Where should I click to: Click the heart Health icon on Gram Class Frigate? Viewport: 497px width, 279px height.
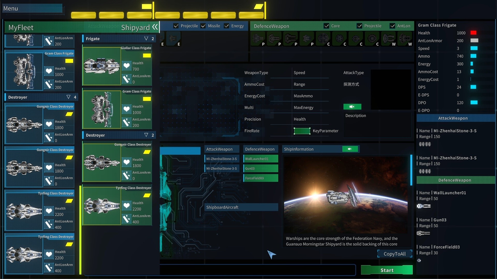coord(49,71)
